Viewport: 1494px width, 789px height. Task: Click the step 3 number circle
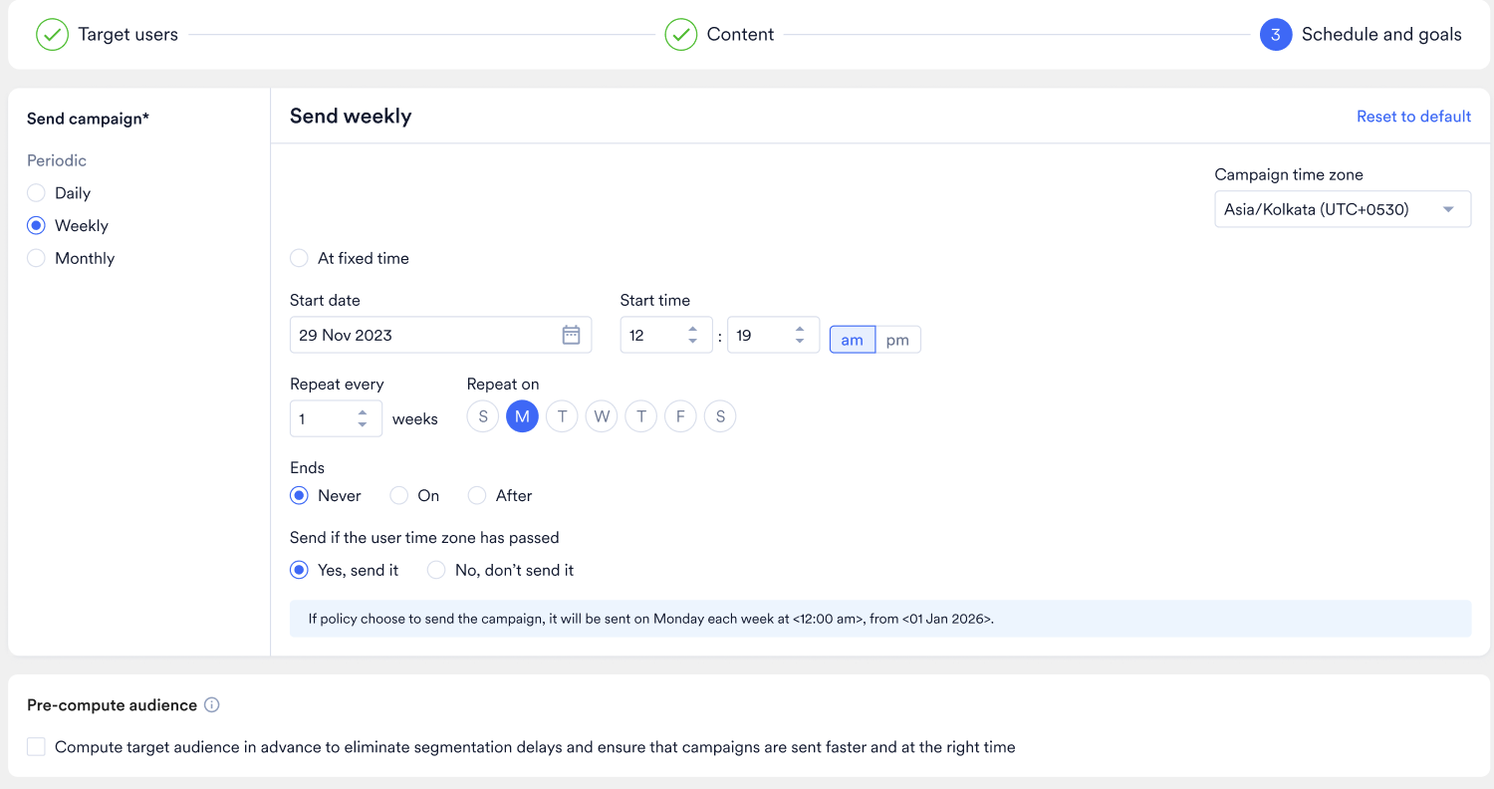click(x=1275, y=35)
